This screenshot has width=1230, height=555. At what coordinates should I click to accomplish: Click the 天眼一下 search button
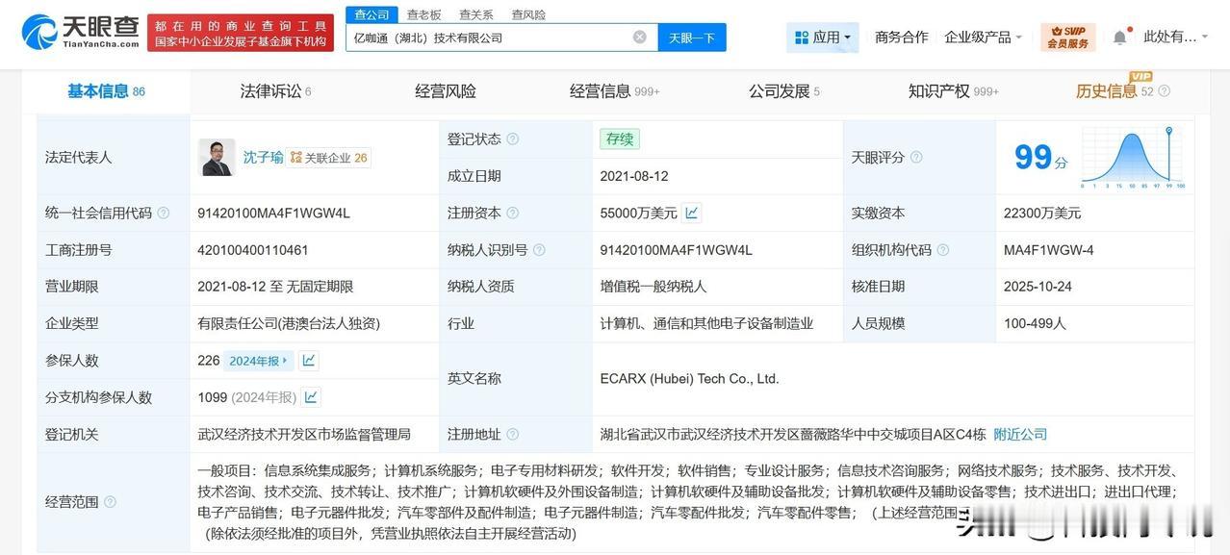[x=692, y=38]
